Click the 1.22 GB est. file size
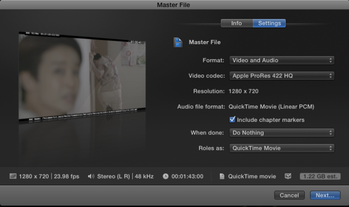 coord(320,176)
